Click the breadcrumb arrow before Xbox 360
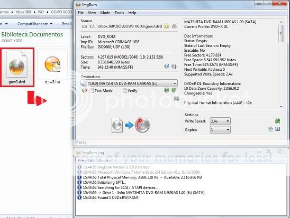Viewport: 290px width, 218px height. click(x=12, y=12)
